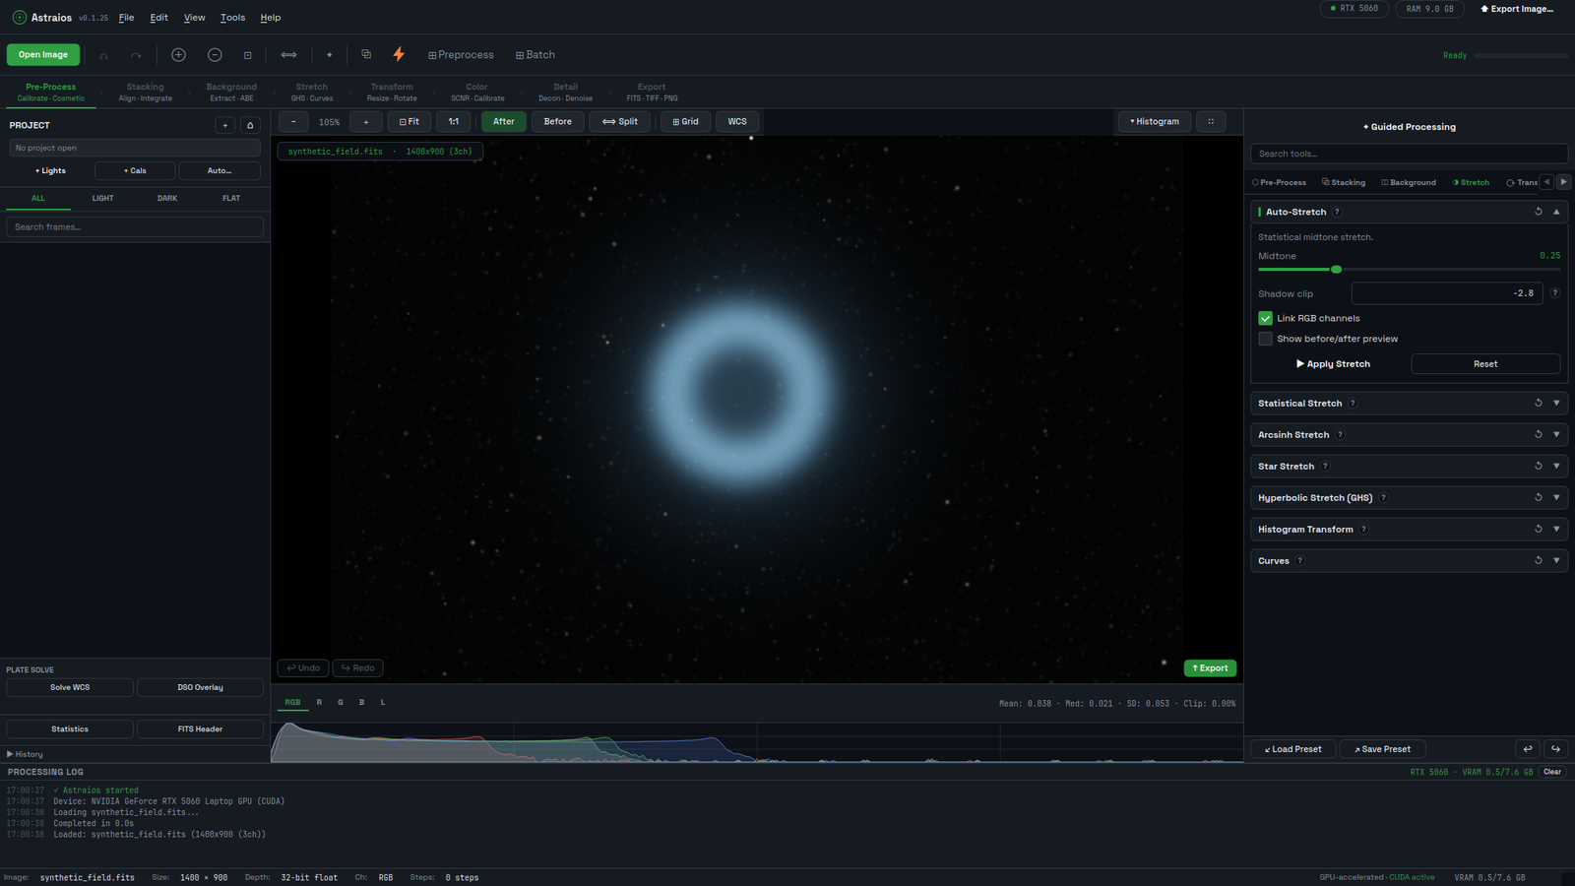Click Solve WCS button
The image size is (1575, 886).
tap(70, 688)
